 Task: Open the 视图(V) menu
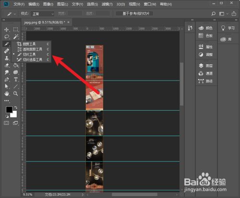(134, 4)
